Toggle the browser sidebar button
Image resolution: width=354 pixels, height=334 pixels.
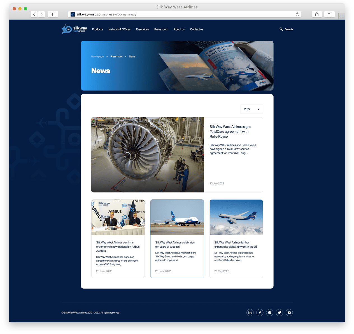click(53, 14)
